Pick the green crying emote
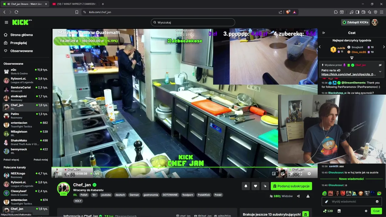This screenshot has width=386, height=217. pyautogui.click(x=324, y=193)
